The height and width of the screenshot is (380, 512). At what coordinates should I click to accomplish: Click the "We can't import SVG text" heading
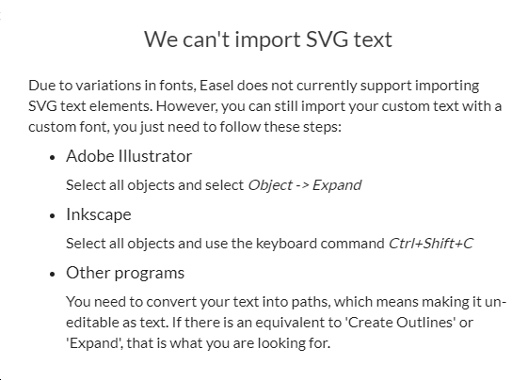coord(268,40)
